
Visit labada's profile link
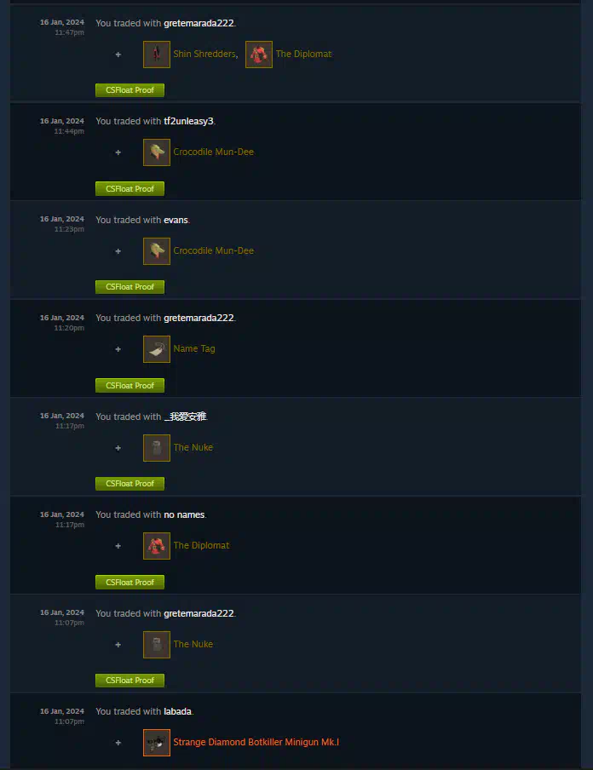click(x=177, y=711)
